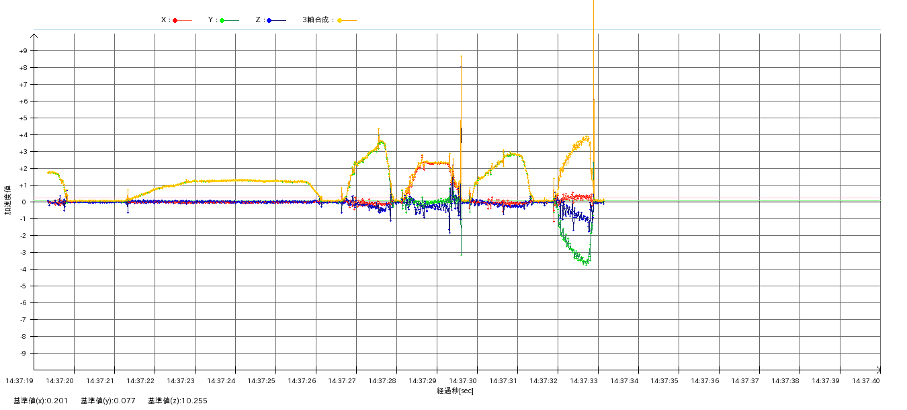Click the yellow 3軸合成 legend marker
Viewport: 907px width, 410px height.
tap(340, 20)
